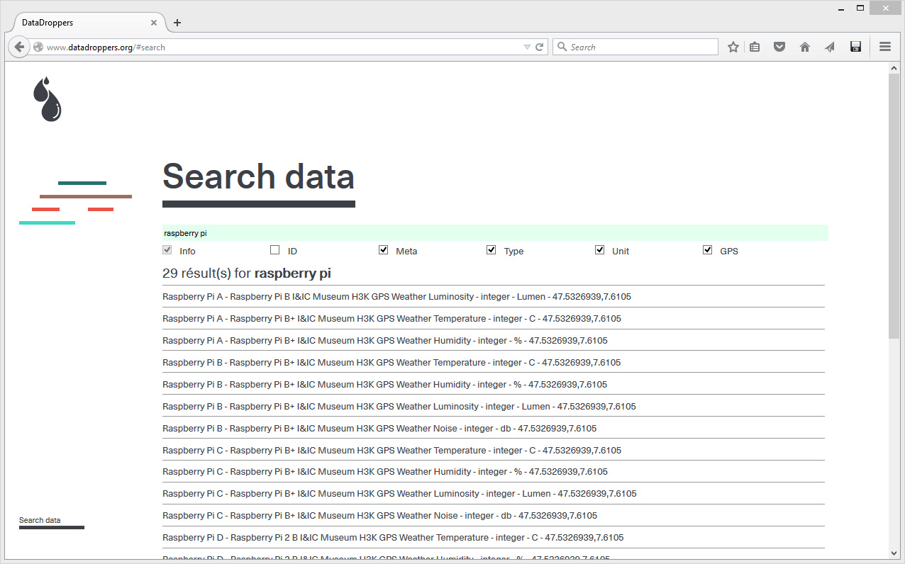Reload the page with the refresh icon
The image size is (905, 564).
click(x=540, y=47)
